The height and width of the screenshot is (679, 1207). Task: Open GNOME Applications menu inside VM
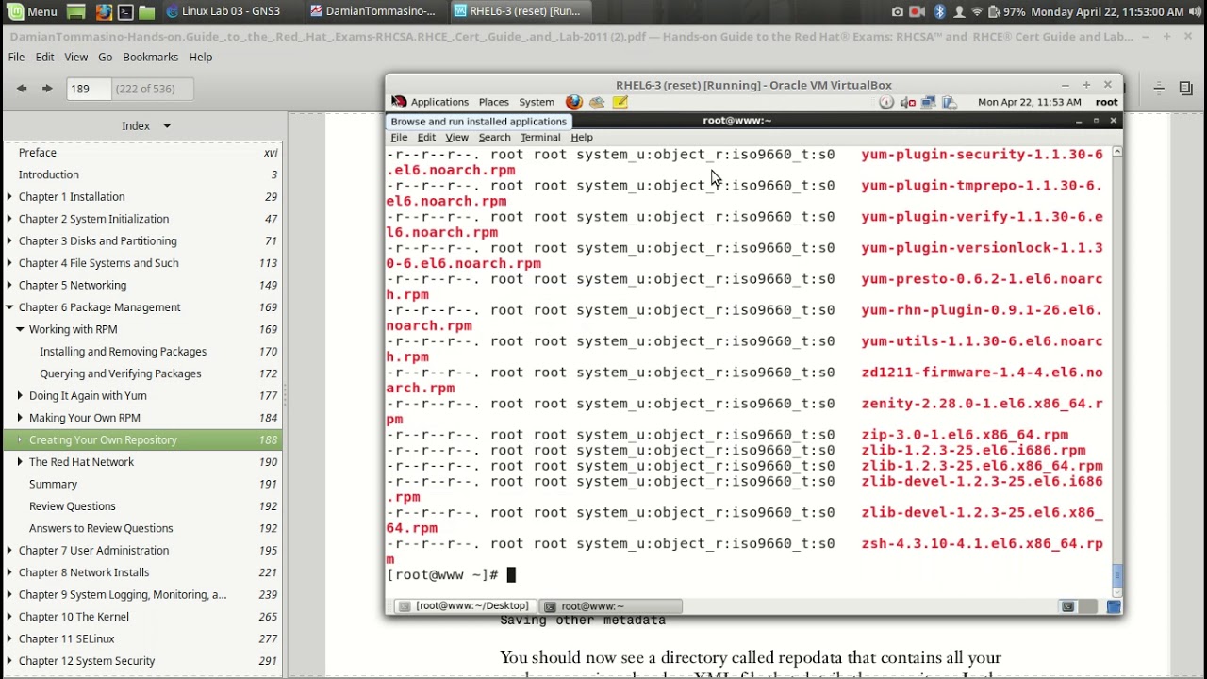439,102
